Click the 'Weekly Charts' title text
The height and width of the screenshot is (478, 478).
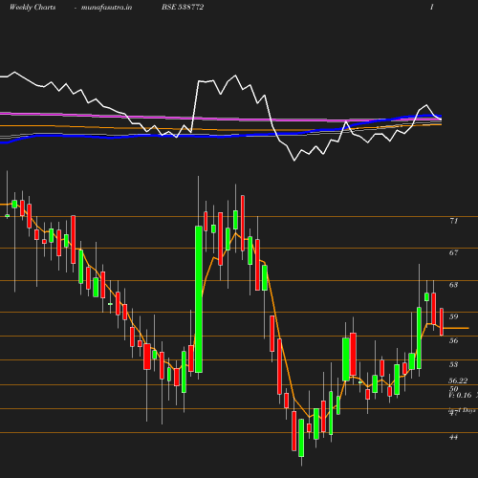[33, 8]
